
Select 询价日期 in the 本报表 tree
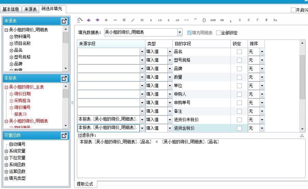point(23,94)
